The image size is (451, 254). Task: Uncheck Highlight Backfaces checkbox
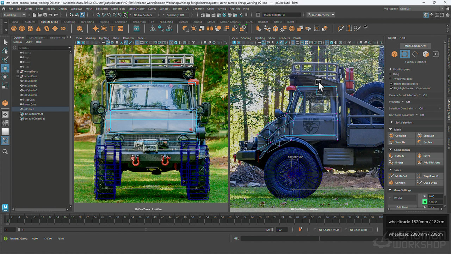391,84
